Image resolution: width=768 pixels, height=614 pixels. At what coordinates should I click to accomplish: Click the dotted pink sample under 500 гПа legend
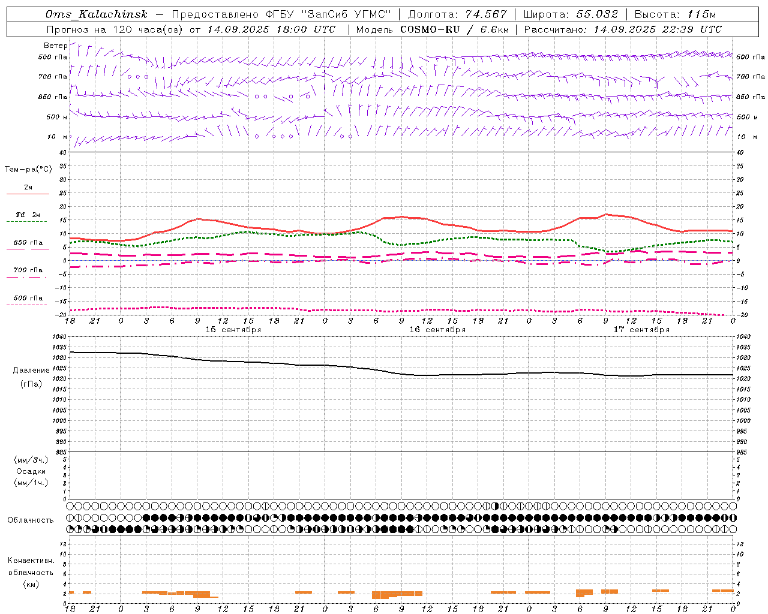tap(27, 305)
